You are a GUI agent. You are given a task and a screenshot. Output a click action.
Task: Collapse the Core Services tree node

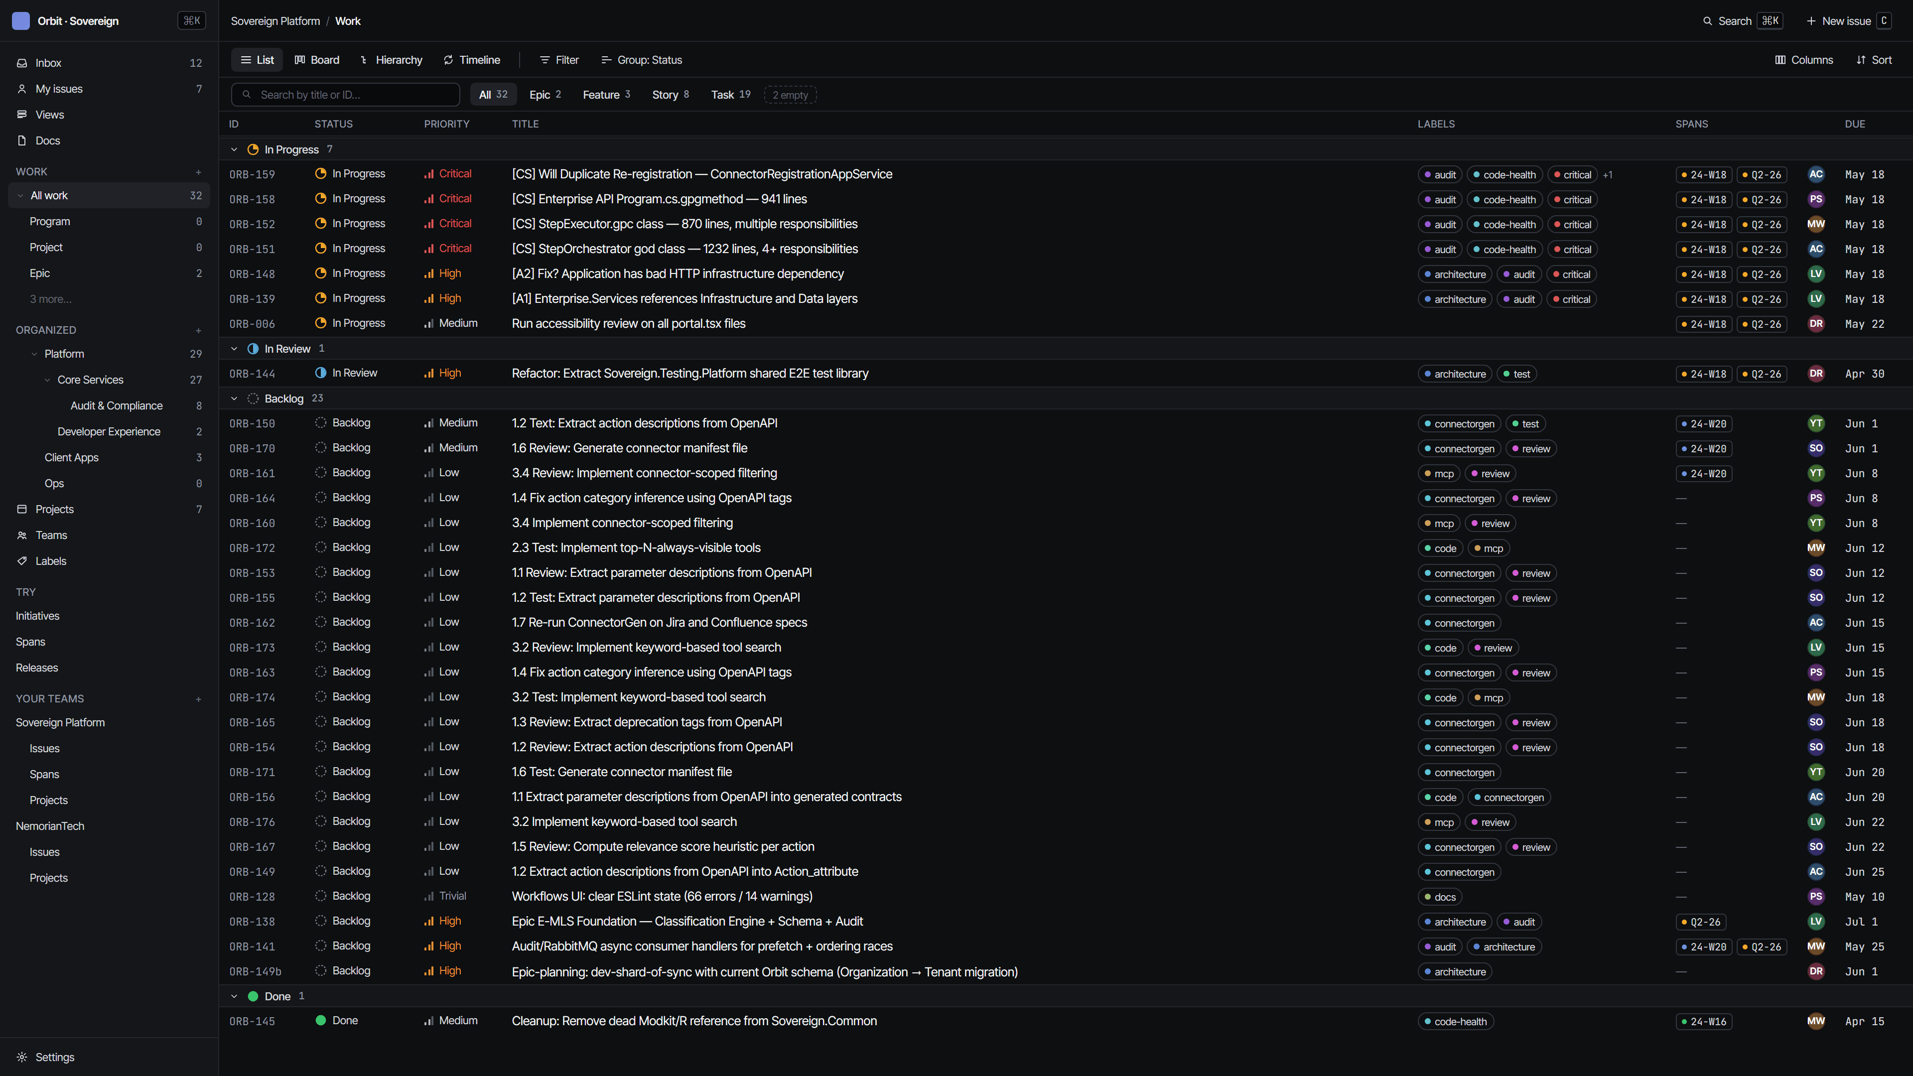(x=47, y=380)
